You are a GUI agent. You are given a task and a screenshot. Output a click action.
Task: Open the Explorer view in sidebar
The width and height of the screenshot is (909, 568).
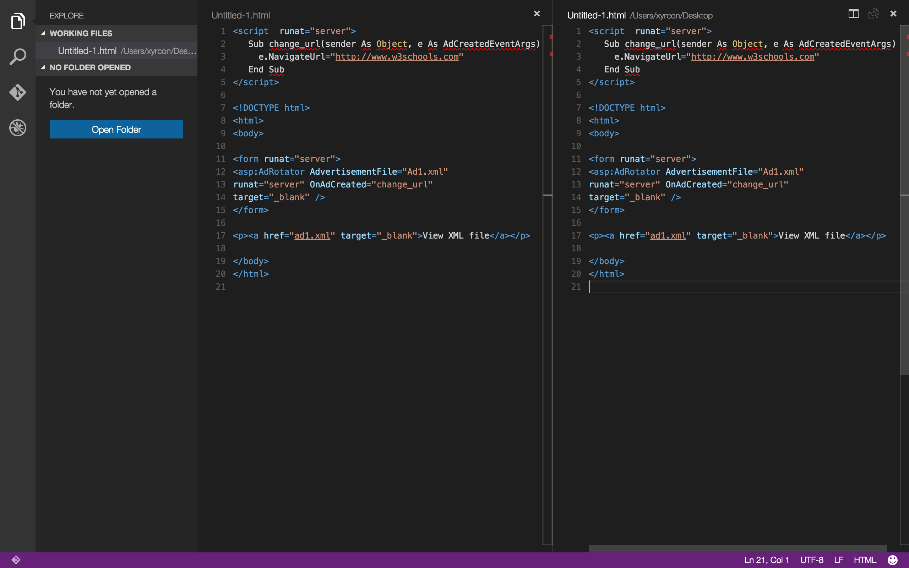[18, 21]
